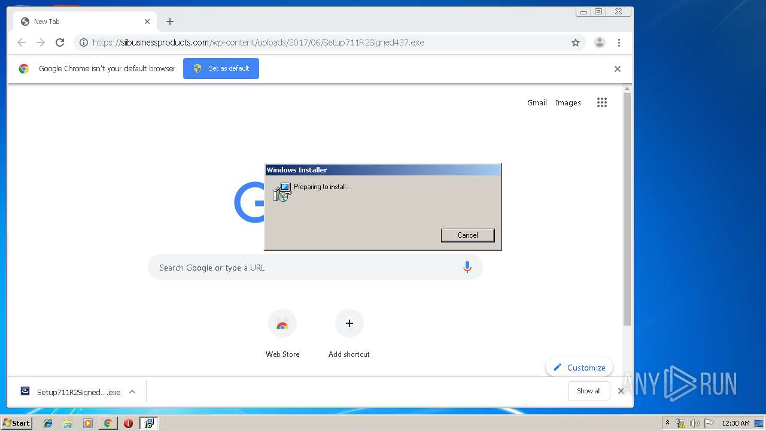Click network icon in system tray
Image resolution: width=766 pixels, height=431 pixels.
tap(680, 423)
